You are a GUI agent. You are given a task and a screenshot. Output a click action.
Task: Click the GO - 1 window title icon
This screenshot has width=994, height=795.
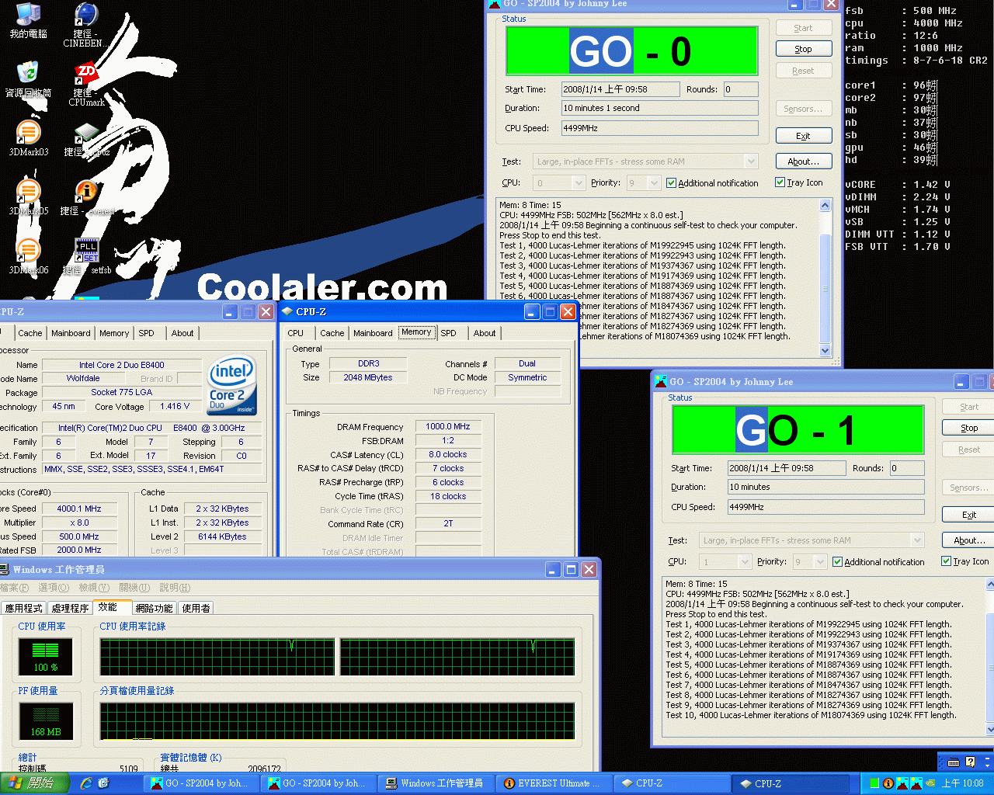(661, 381)
